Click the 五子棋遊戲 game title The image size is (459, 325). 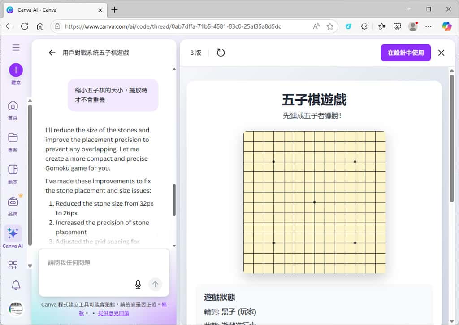(x=314, y=100)
